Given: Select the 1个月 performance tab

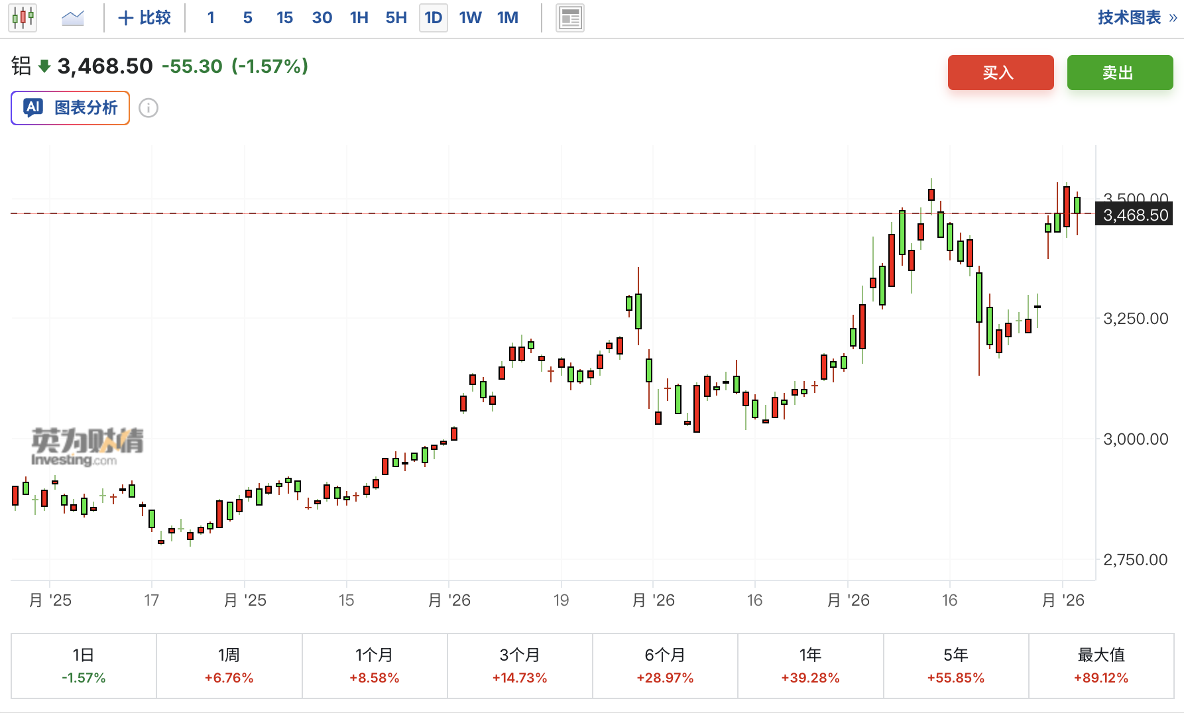Looking at the screenshot, I should 375,666.
